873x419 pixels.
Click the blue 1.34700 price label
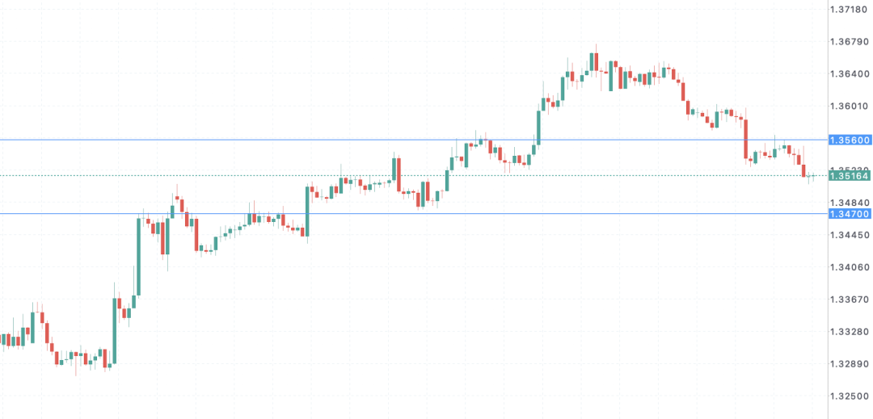pos(850,213)
